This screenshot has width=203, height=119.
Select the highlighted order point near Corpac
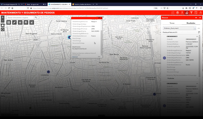[x=69, y=37]
